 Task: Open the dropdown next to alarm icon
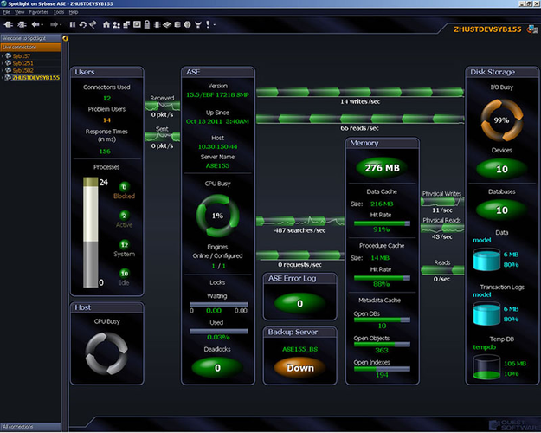pyautogui.click(x=215, y=25)
